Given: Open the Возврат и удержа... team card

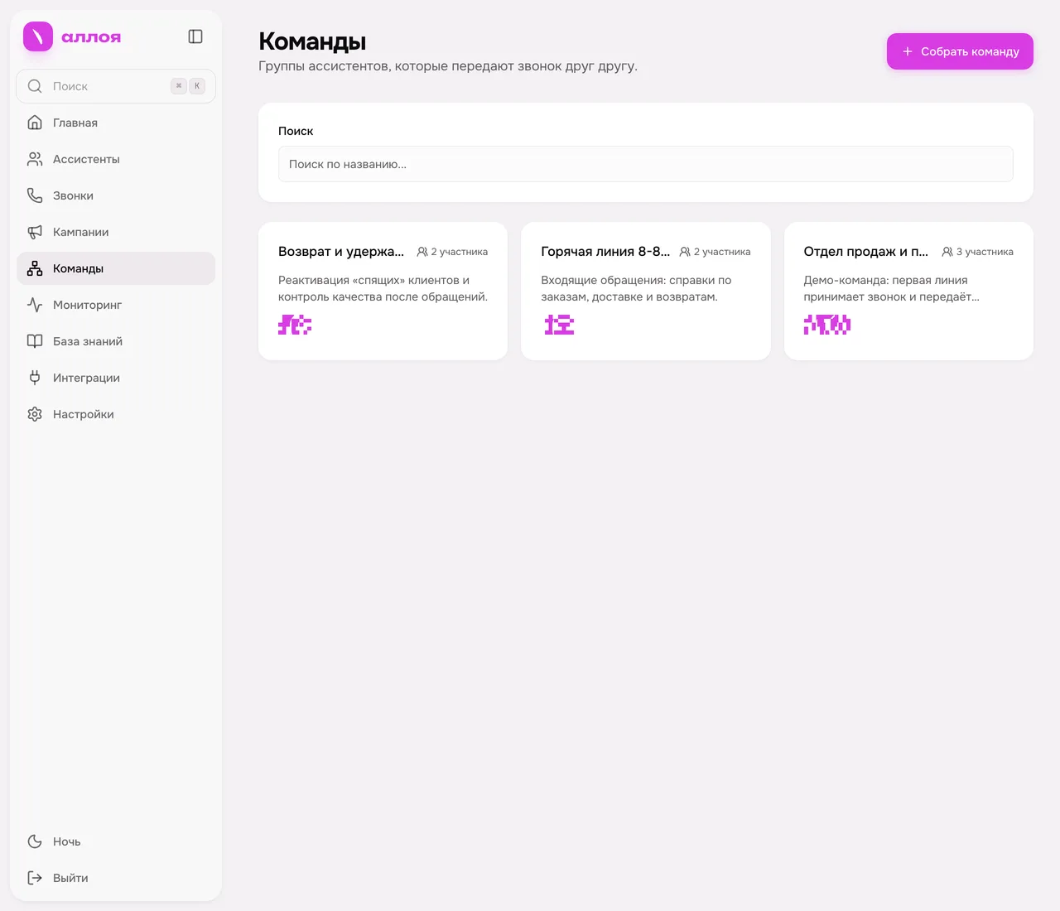Looking at the screenshot, I should 383,291.
